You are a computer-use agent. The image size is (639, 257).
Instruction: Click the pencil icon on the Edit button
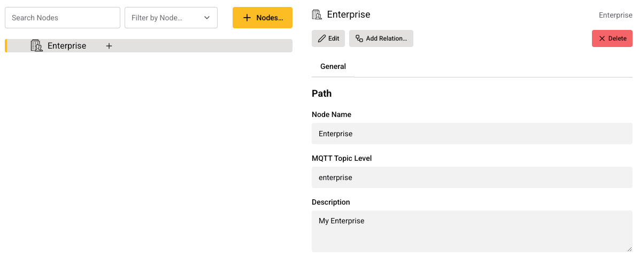click(x=321, y=38)
